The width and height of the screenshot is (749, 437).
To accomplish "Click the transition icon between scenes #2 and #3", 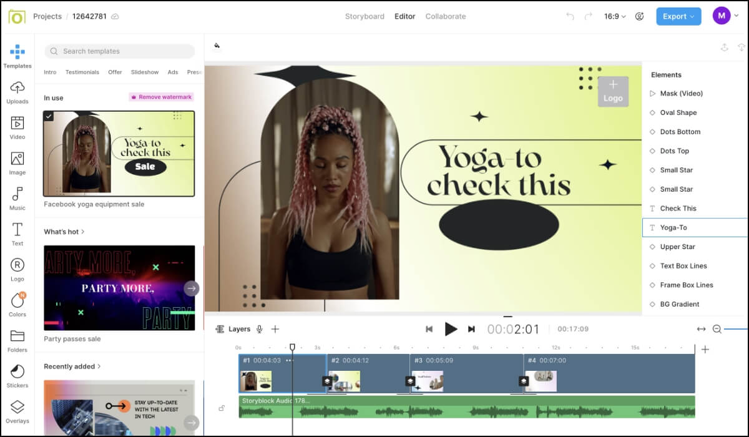I will (410, 381).
